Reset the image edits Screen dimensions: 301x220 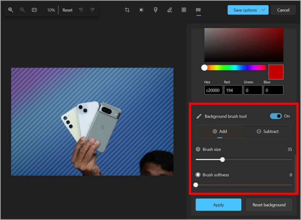pos(67,10)
